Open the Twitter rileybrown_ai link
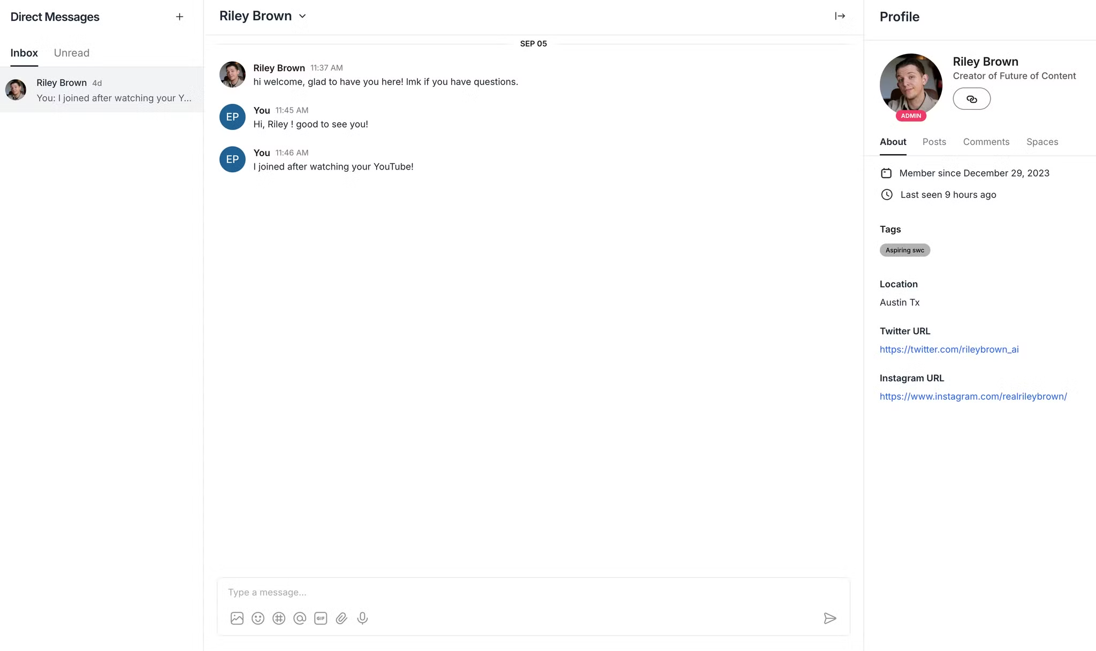The image size is (1096, 651). coord(949,349)
